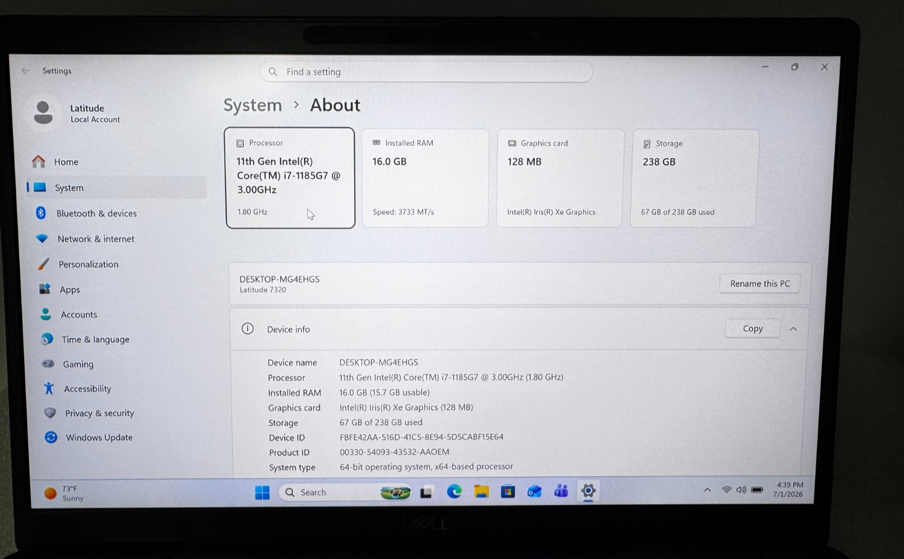Click the search magnifier icon in Settings
The height and width of the screenshot is (559, 904).
(x=273, y=72)
